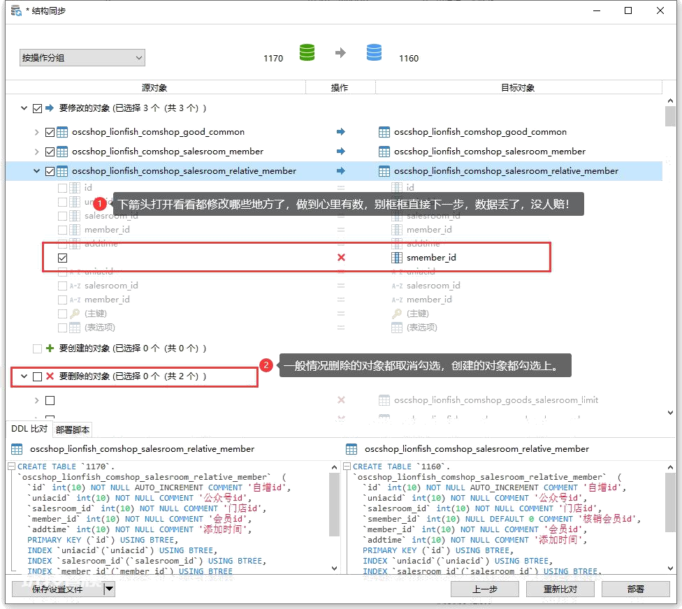682x609 pixels.
Task: Click the 重新比对 button
Action: click(560, 589)
